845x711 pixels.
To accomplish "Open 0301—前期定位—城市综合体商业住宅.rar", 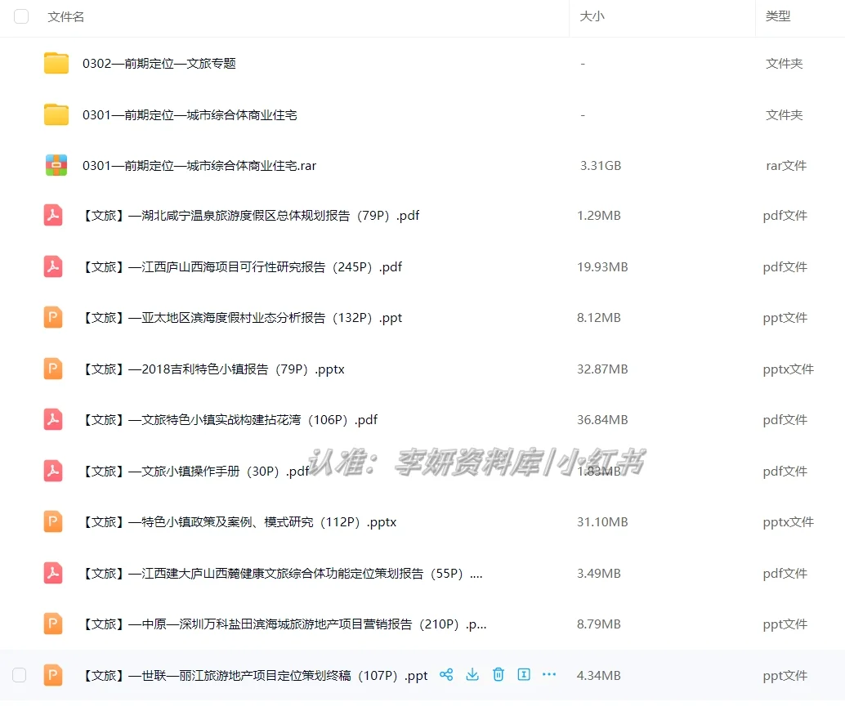I will [x=199, y=166].
